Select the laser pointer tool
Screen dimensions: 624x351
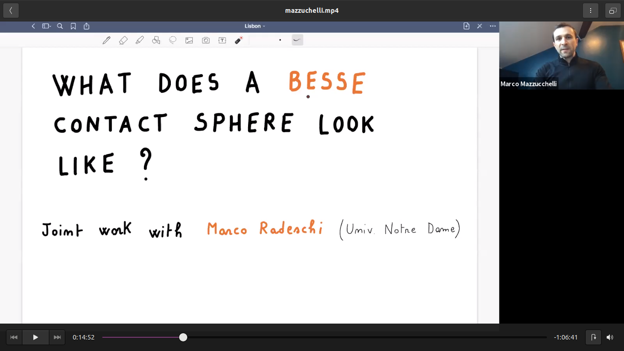[x=238, y=40]
